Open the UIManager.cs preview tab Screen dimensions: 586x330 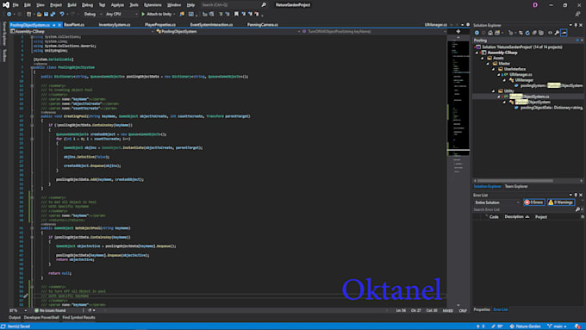click(436, 25)
